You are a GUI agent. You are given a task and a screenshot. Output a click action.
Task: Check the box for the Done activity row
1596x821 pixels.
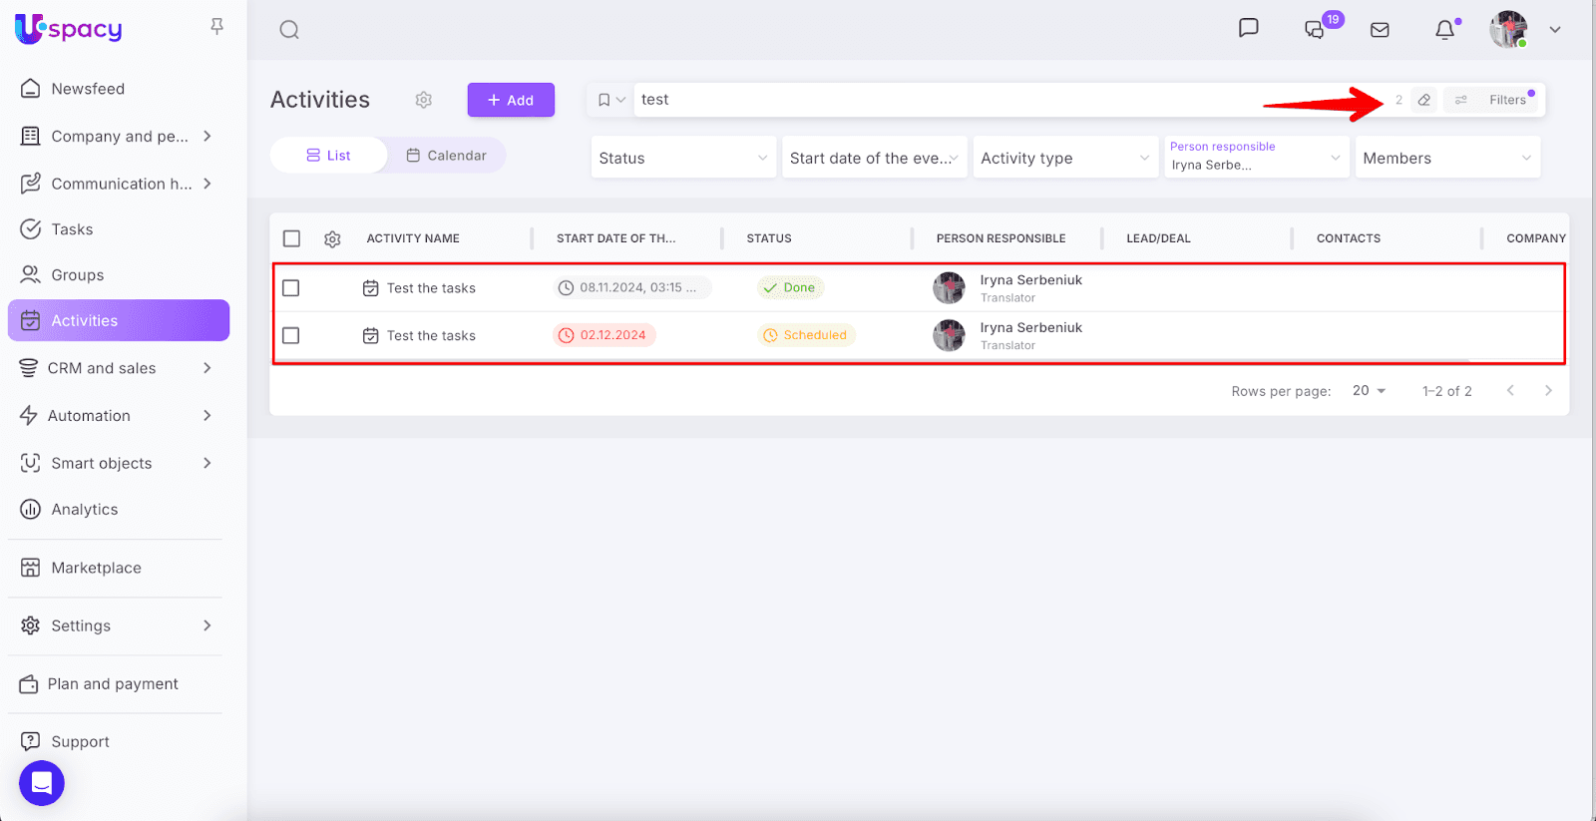pos(291,288)
